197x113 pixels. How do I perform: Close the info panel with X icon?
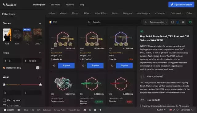[189, 31]
